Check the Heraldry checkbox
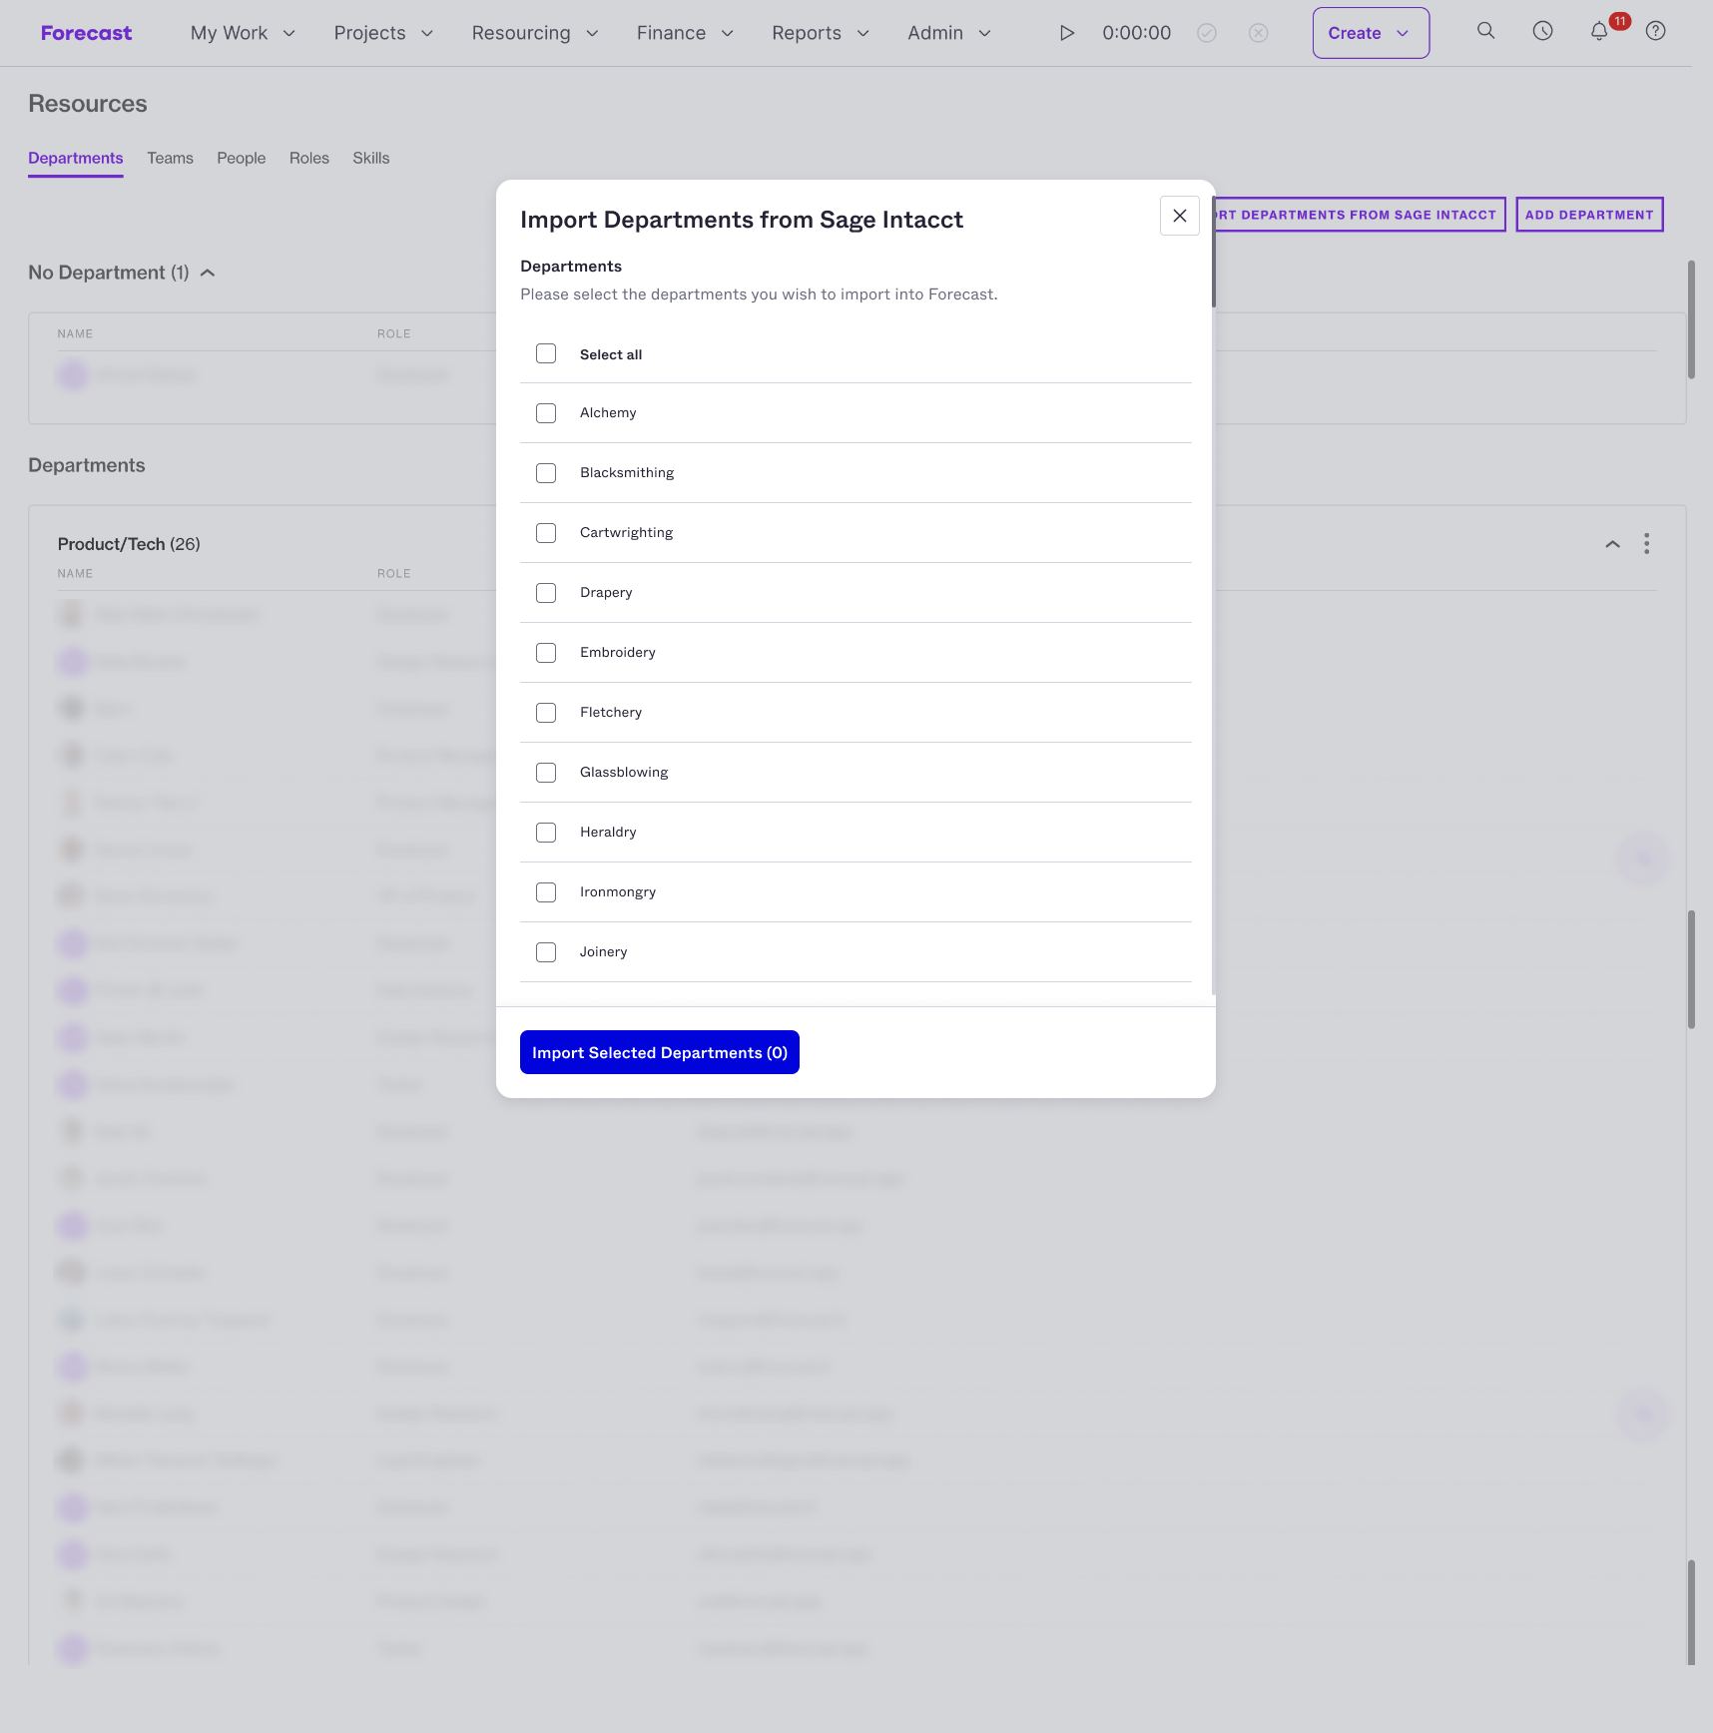The width and height of the screenshot is (1713, 1733). coord(546,833)
